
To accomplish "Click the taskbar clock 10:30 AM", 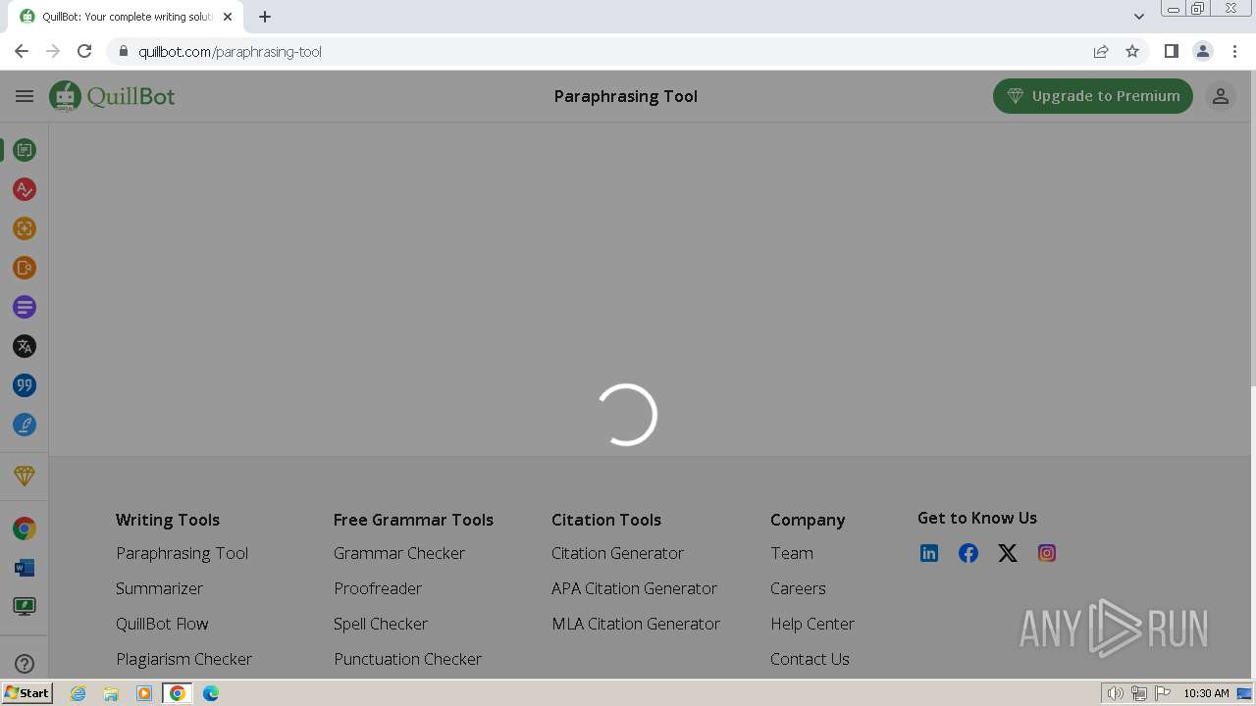I will (1206, 693).
